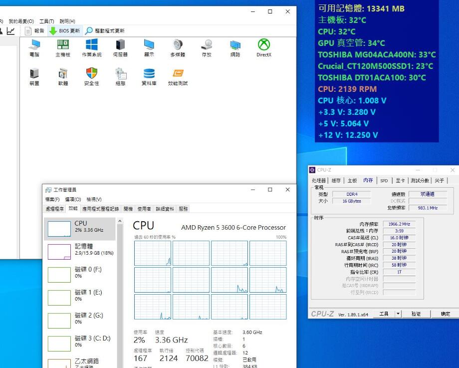Click the "16 GBytes" size field
This screenshot has height=368, width=459.
point(352,201)
